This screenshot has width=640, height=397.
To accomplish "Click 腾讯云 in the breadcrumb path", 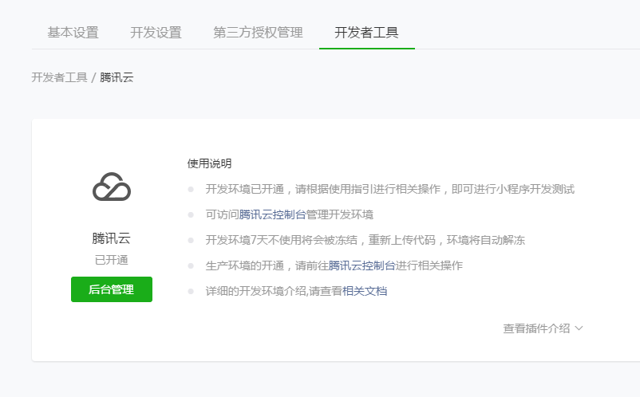I will 117,77.
